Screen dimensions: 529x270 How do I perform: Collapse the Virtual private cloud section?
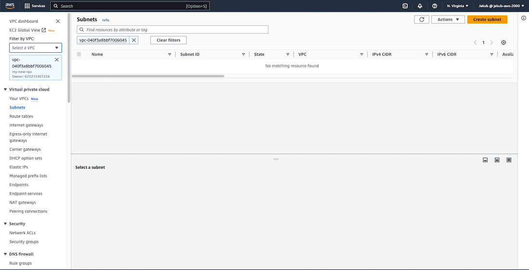coord(5,89)
